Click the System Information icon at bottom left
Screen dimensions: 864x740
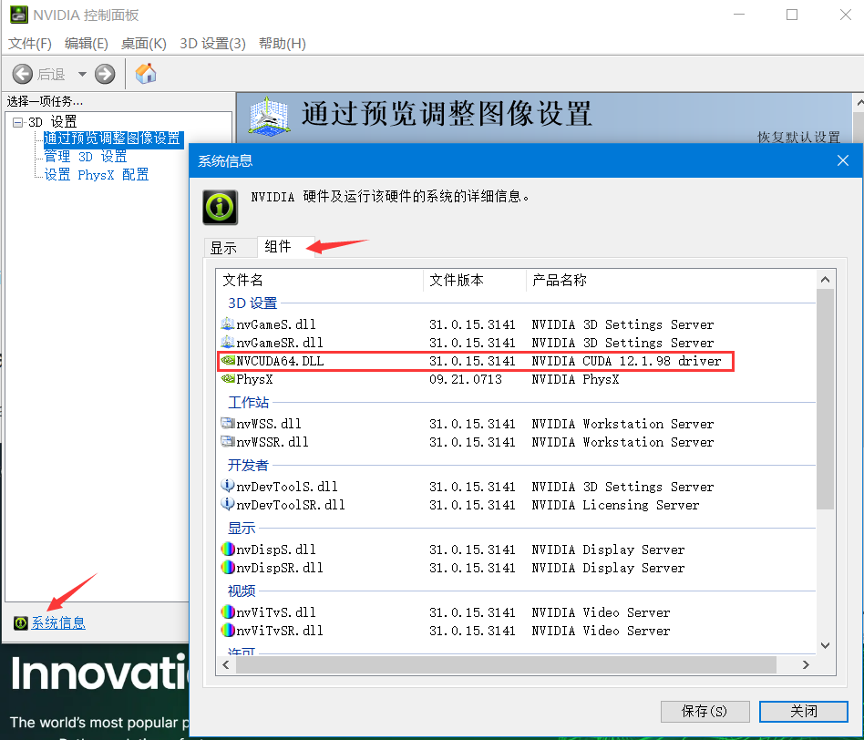click(20, 623)
